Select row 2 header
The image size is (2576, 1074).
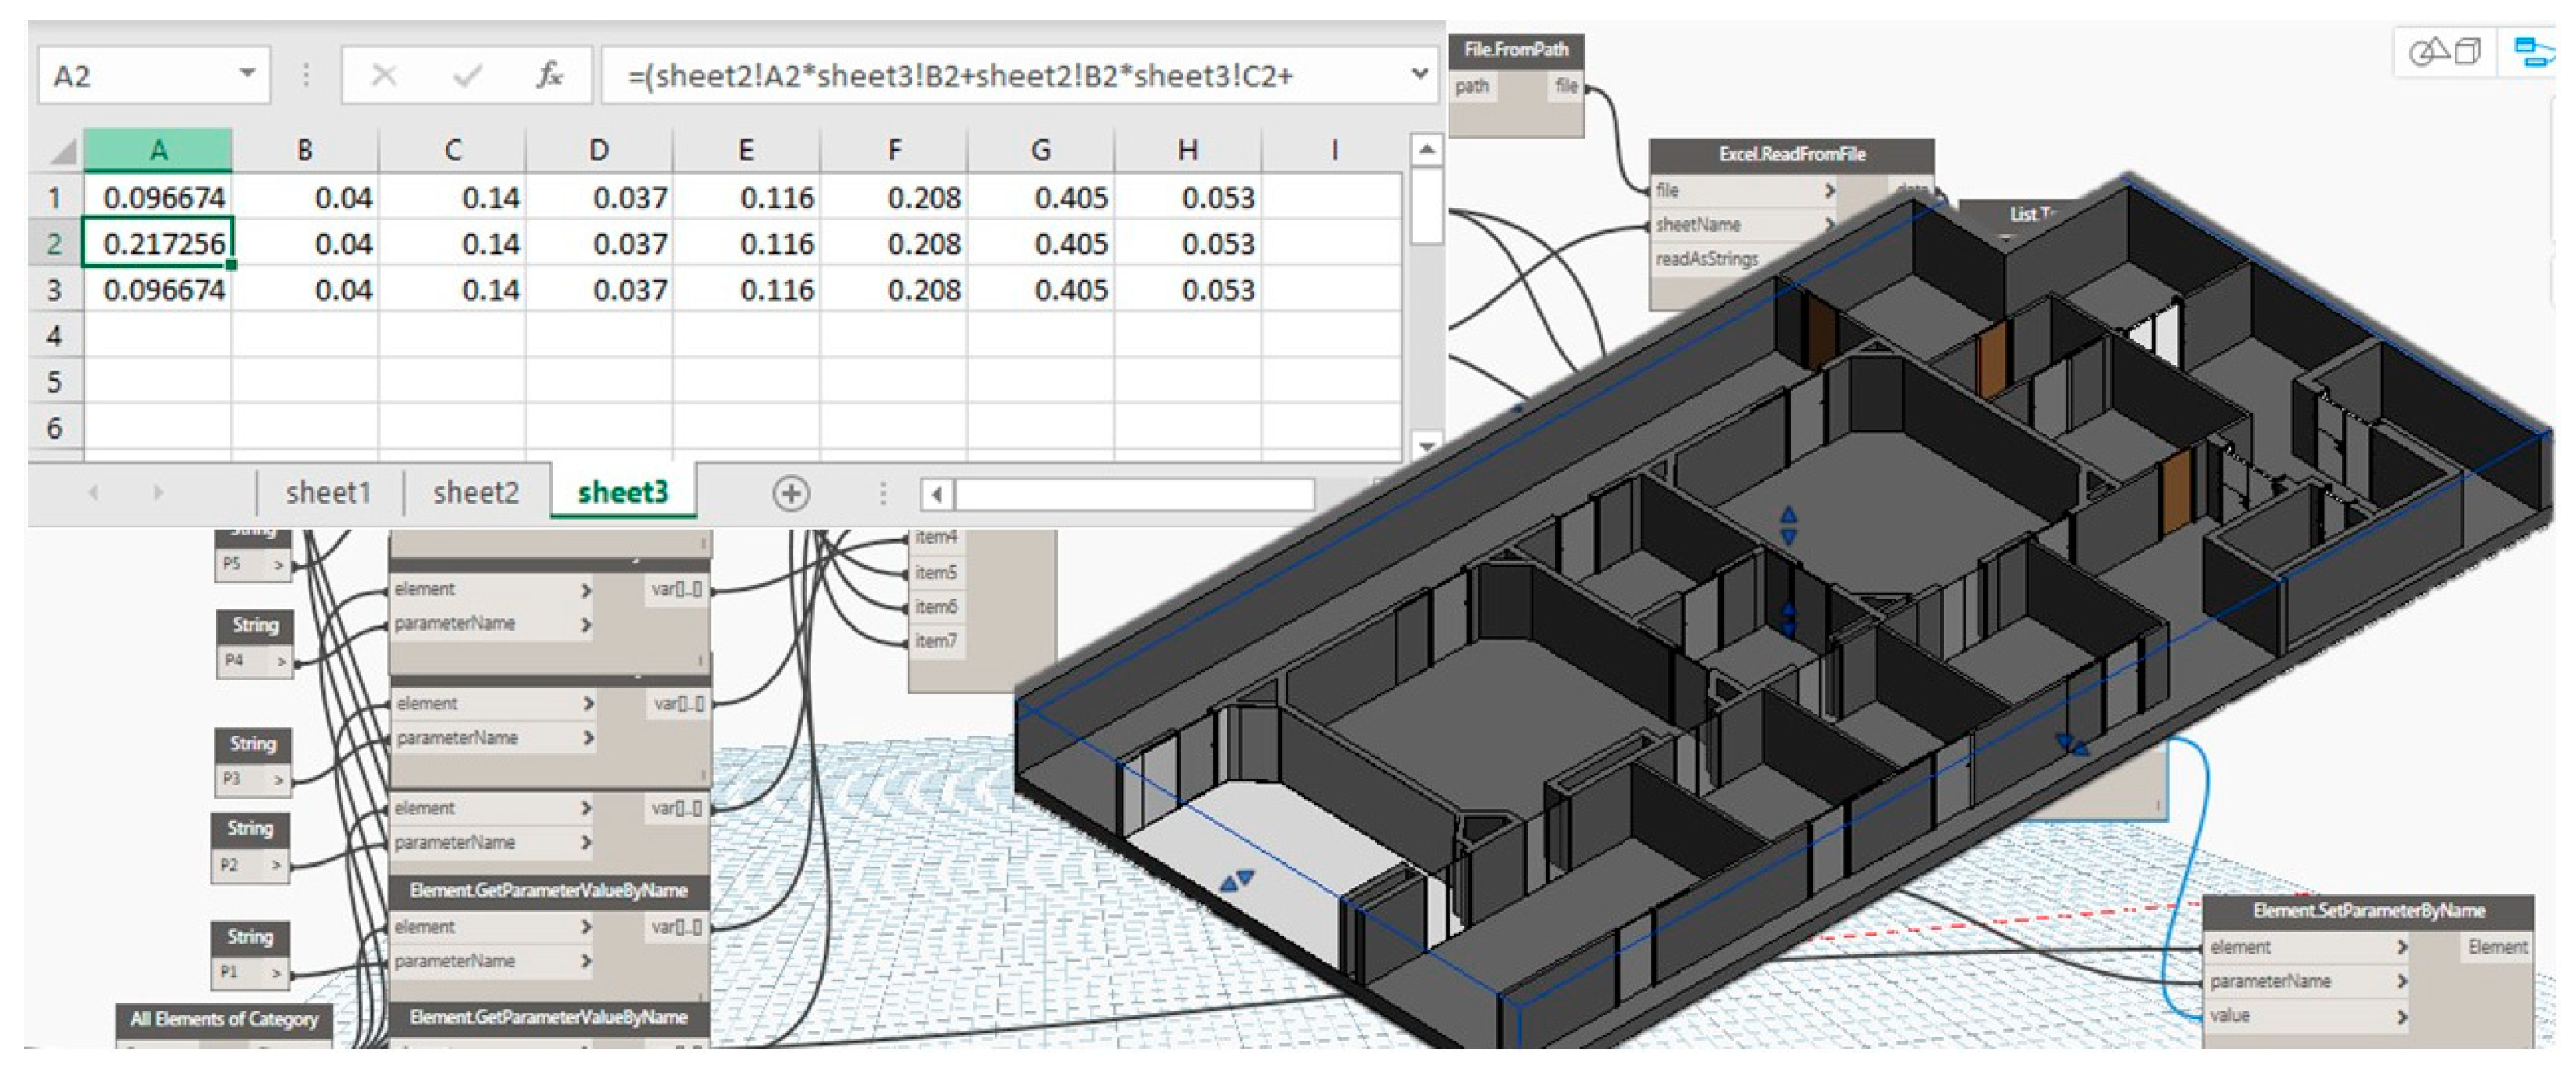point(54,243)
